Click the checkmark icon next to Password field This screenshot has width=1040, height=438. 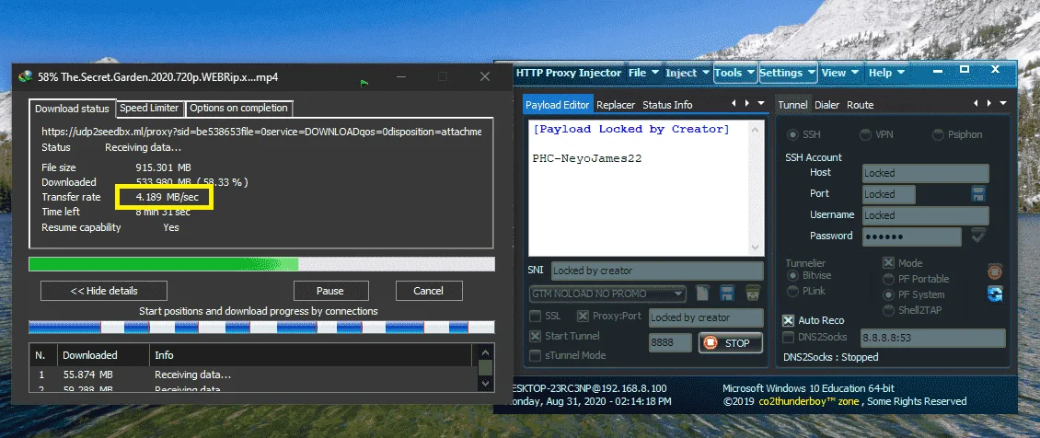tap(977, 236)
